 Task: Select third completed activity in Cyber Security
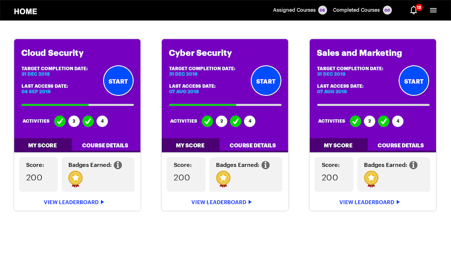(x=236, y=121)
